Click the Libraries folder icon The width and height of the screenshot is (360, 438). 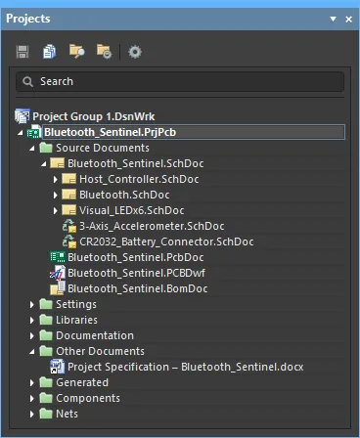coord(46,320)
